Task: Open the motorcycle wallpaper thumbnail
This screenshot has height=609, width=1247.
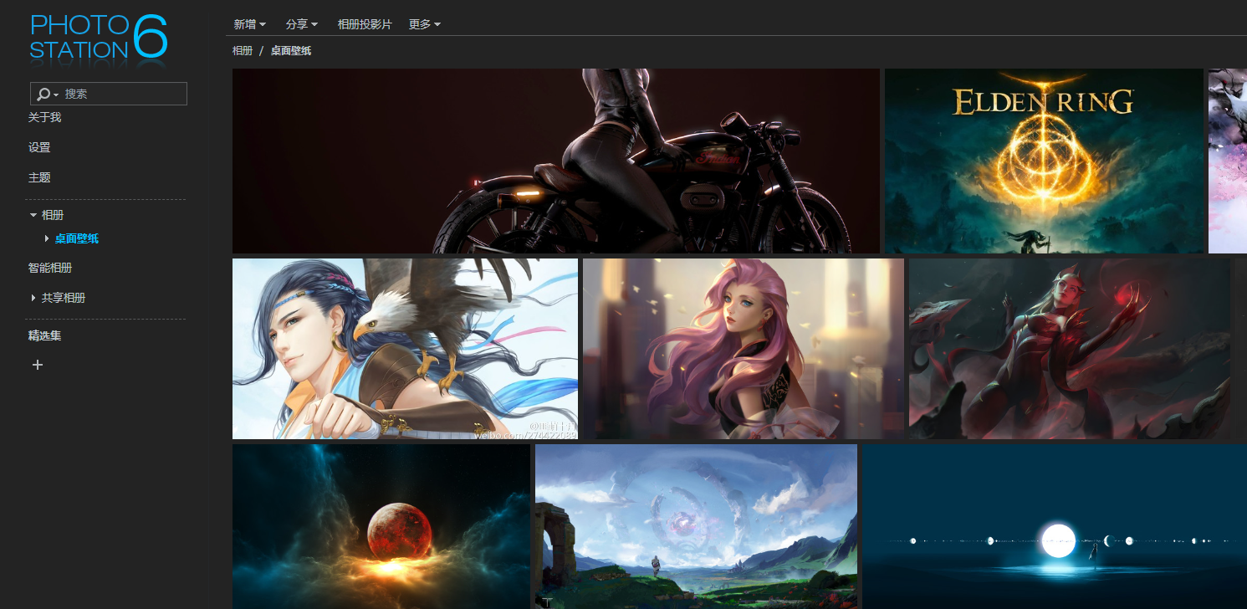Action: (555, 161)
